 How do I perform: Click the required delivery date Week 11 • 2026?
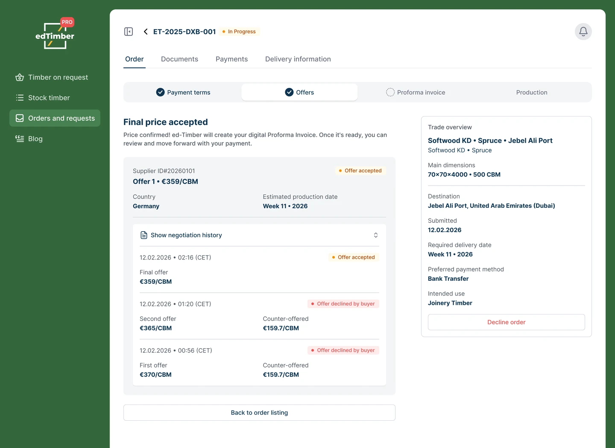click(450, 254)
